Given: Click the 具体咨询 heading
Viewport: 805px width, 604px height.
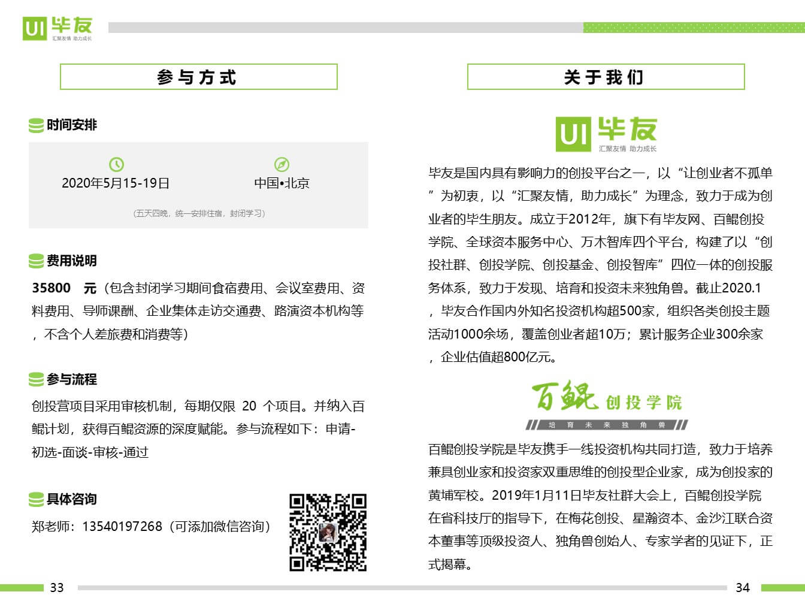Looking at the screenshot, I should click(72, 499).
